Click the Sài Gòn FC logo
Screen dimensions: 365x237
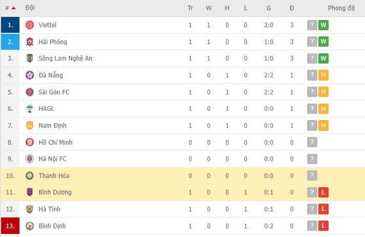(x=30, y=92)
